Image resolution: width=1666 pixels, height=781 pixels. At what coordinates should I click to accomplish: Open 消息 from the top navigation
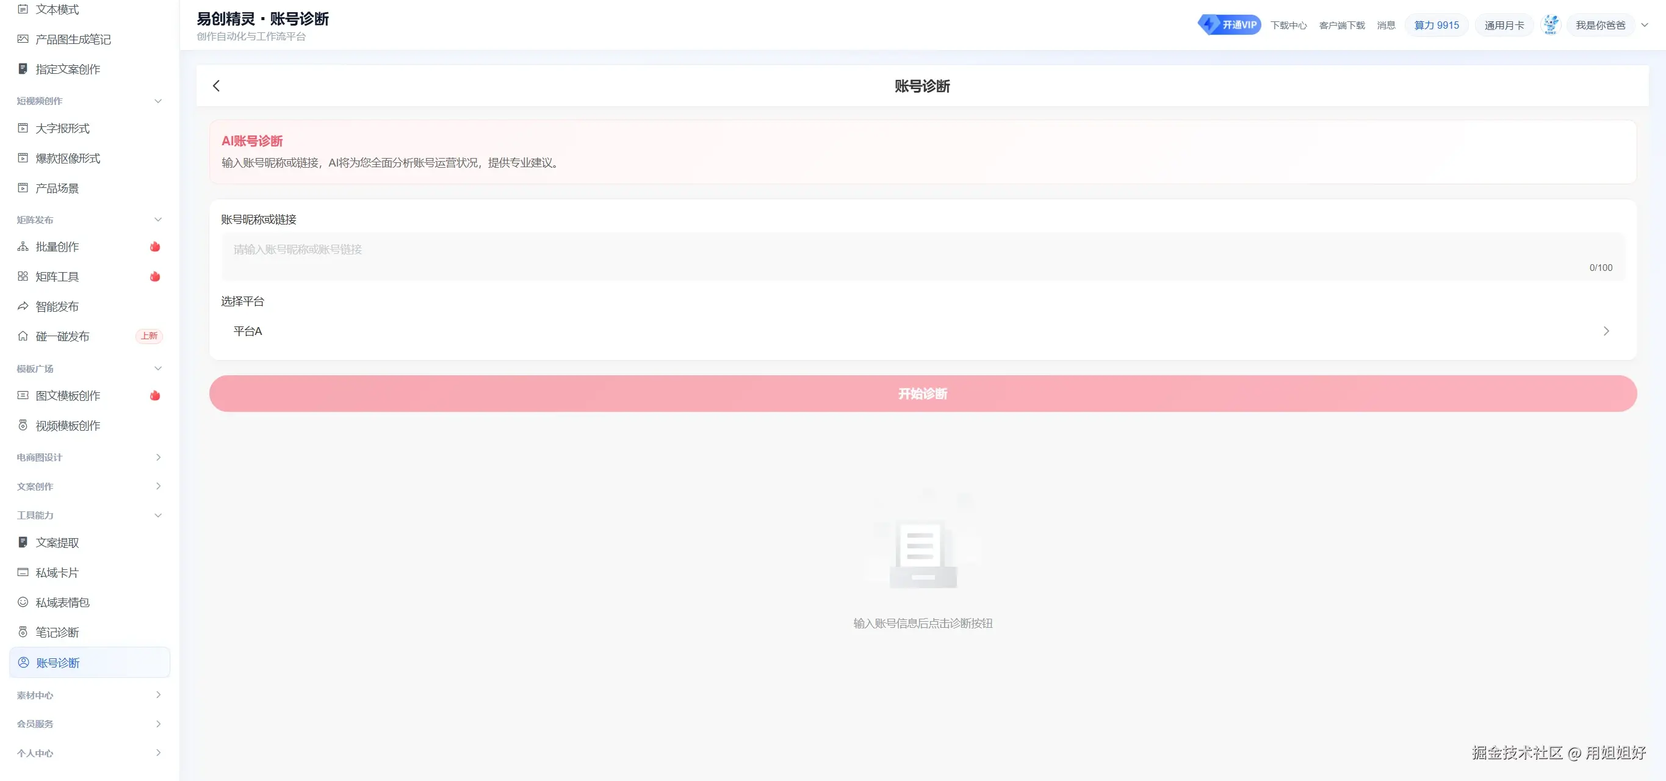point(1387,24)
